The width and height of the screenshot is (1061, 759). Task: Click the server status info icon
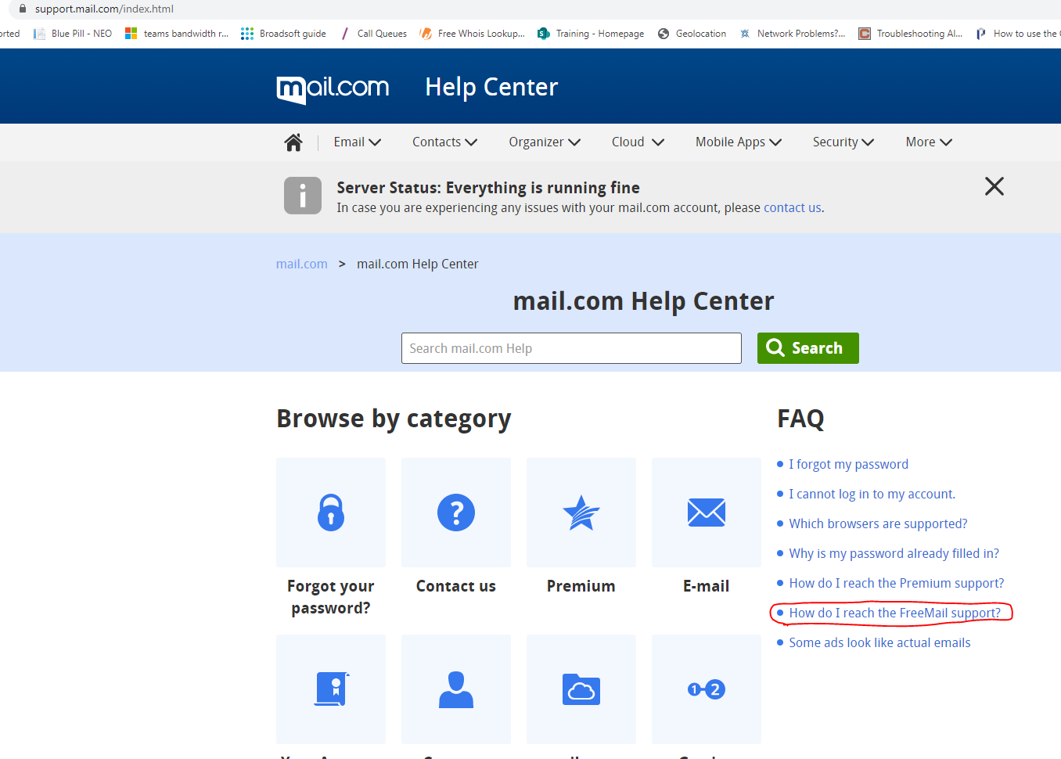303,196
